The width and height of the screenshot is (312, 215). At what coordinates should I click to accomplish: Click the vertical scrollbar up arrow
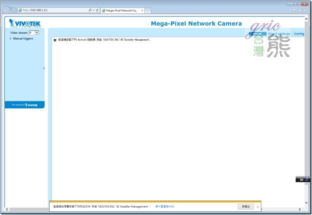tap(306, 19)
